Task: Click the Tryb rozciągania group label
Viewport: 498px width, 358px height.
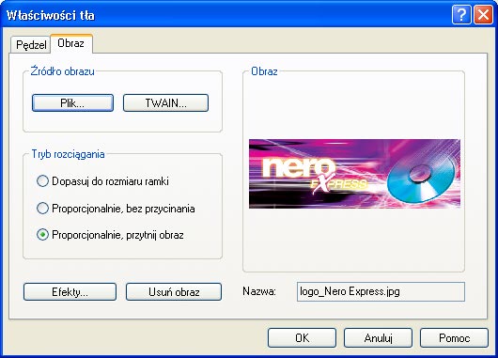Action: 68,154
